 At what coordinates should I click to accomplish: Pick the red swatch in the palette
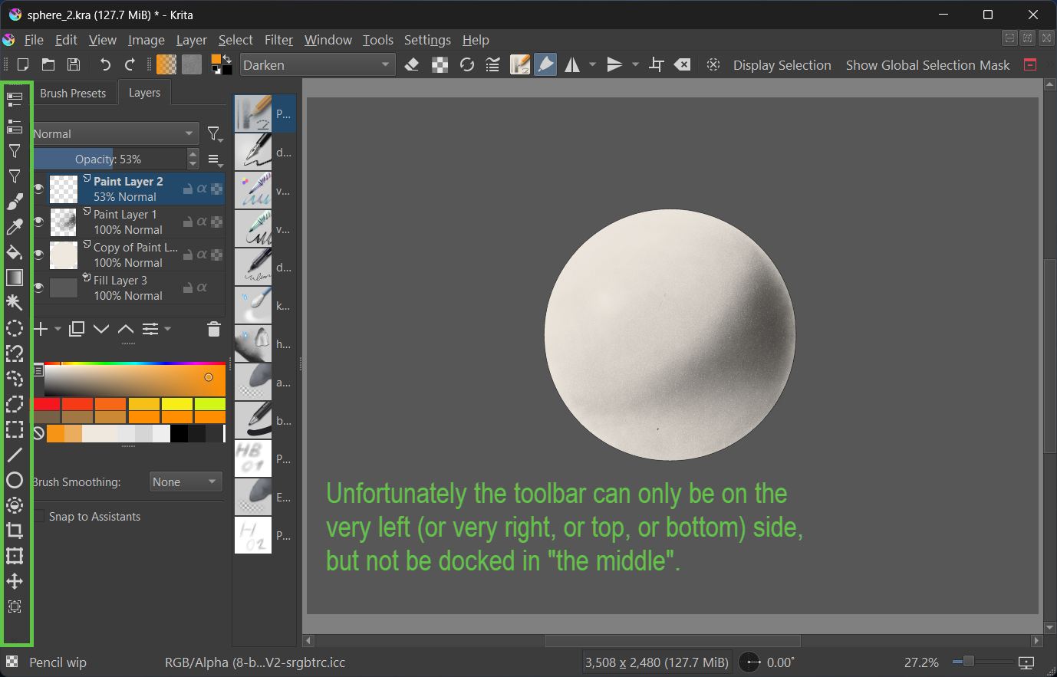pyautogui.click(x=46, y=404)
